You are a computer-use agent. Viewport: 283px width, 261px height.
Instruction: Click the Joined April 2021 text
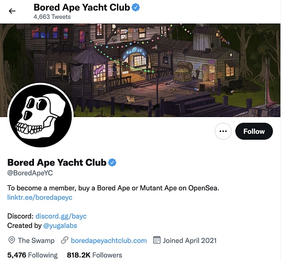point(190,240)
